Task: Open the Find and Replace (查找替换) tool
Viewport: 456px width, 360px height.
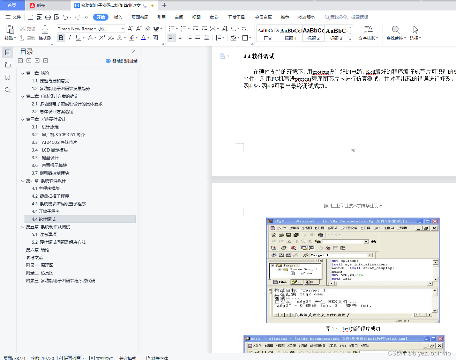Action: (395, 33)
